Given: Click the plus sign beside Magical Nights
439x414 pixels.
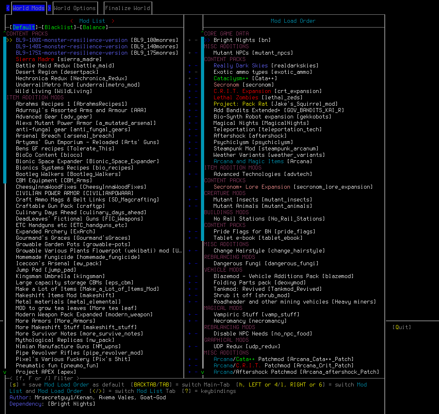Looking at the screenshot, I should [189, 123].
